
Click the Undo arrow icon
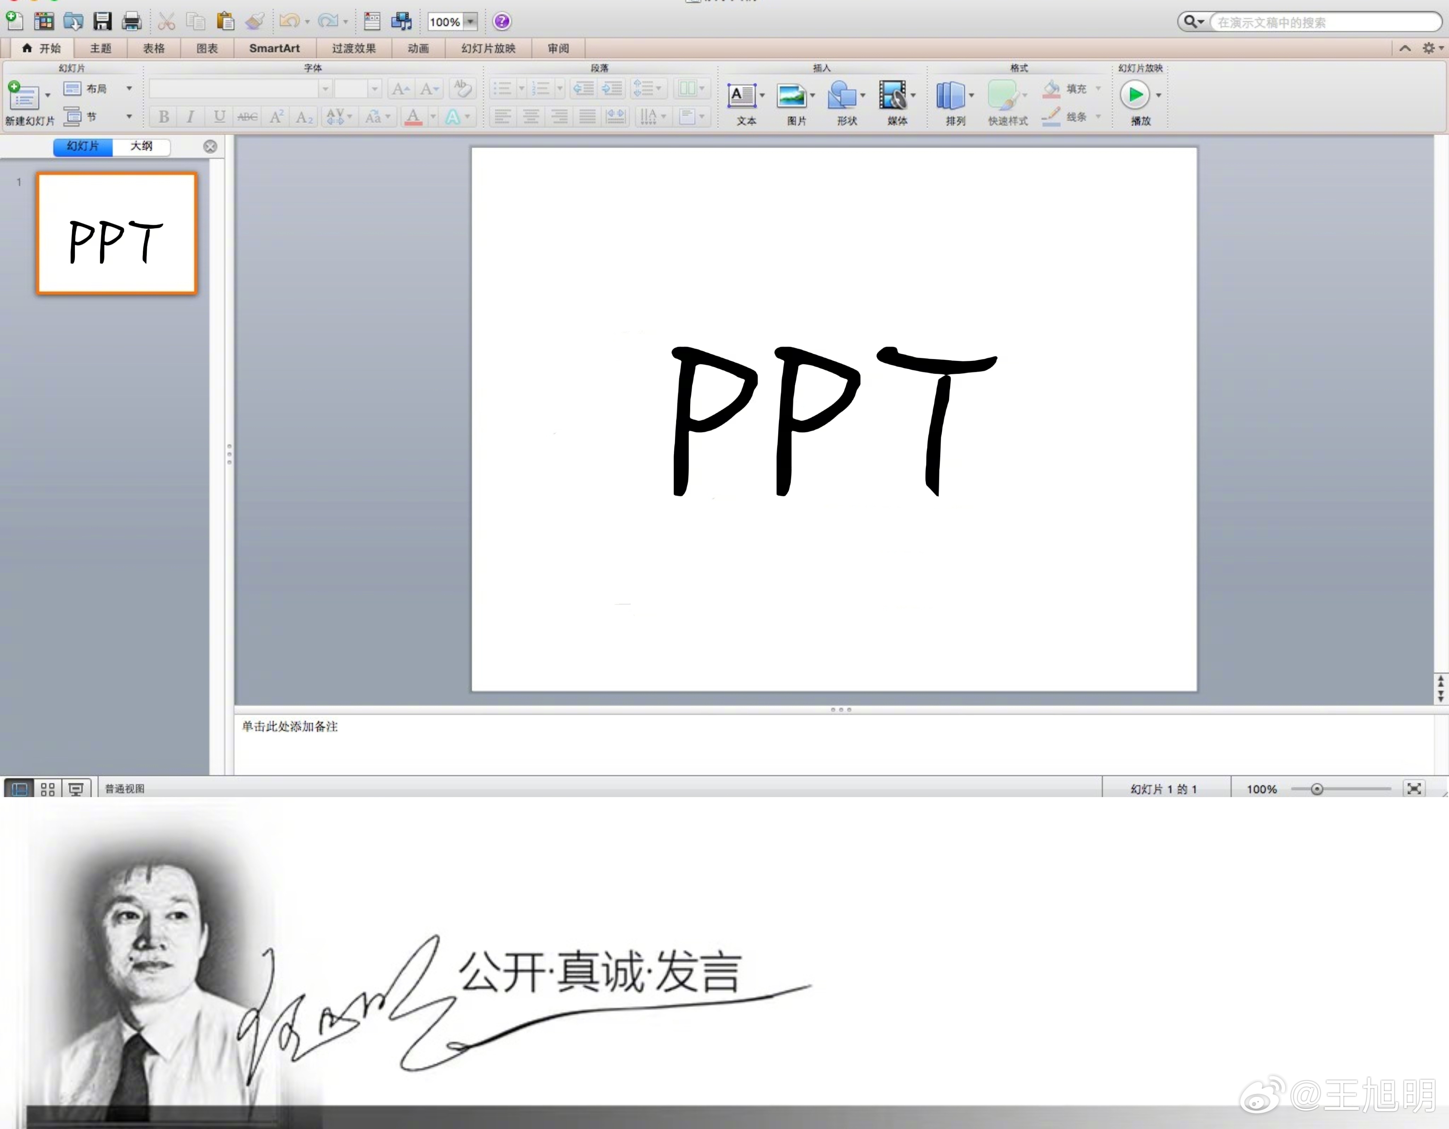coord(289,21)
